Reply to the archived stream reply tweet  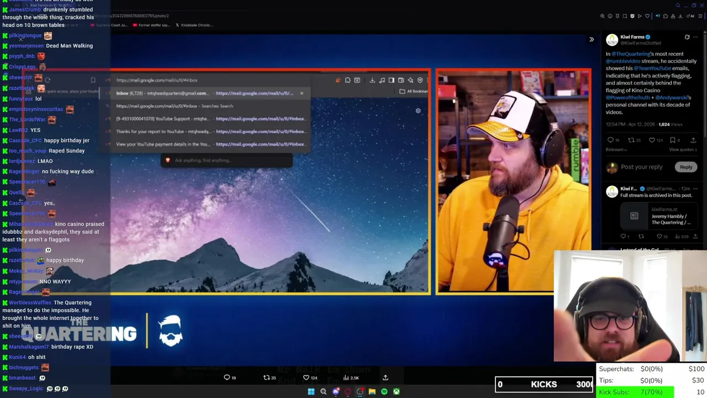623,237
